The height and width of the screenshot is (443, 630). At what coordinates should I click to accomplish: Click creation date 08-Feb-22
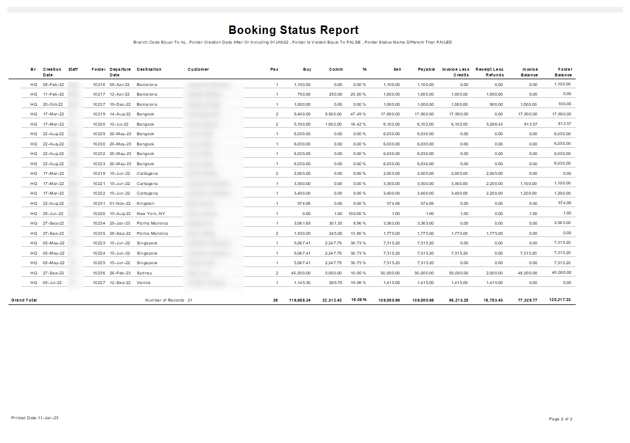(x=53, y=85)
